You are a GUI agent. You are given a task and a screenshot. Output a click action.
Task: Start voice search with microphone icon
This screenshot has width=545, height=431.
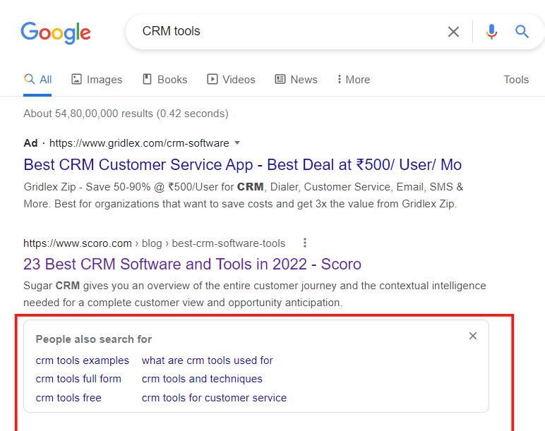click(491, 32)
